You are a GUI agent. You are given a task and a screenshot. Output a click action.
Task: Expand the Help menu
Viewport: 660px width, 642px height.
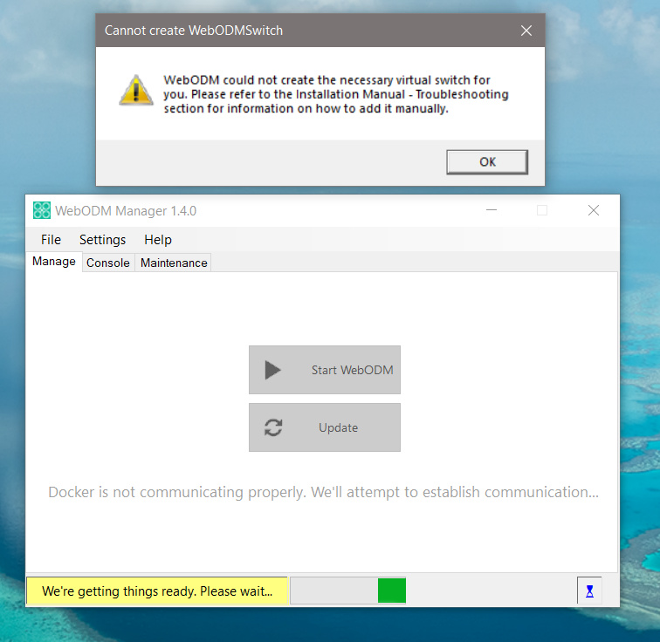tap(158, 240)
